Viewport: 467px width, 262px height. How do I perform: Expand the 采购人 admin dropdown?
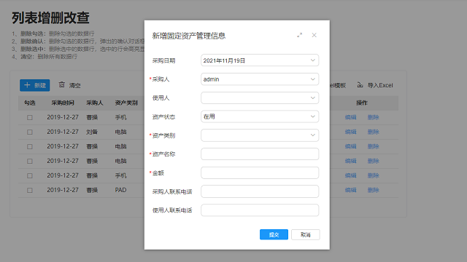tap(313, 79)
